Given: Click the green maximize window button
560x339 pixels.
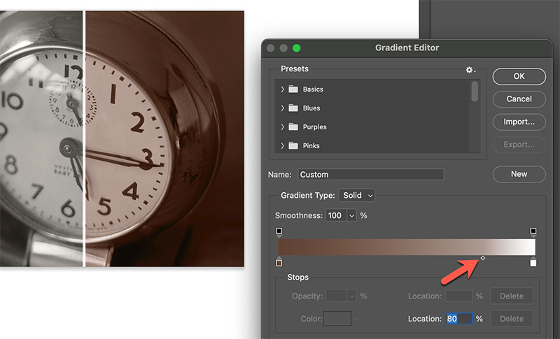Looking at the screenshot, I should pos(297,48).
